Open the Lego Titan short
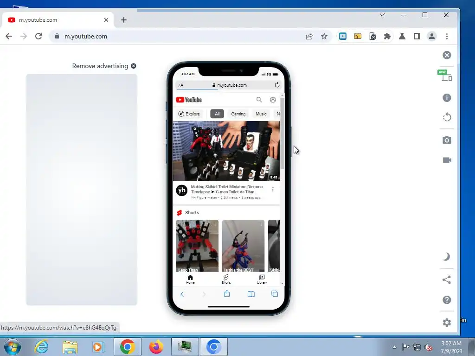475x356 pixels. pos(197,246)
